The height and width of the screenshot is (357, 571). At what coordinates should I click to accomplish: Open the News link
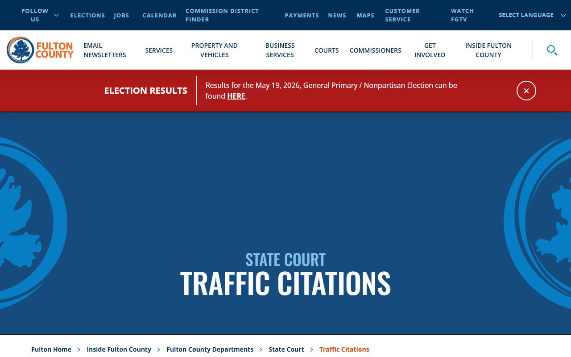(x=337, y=15)
